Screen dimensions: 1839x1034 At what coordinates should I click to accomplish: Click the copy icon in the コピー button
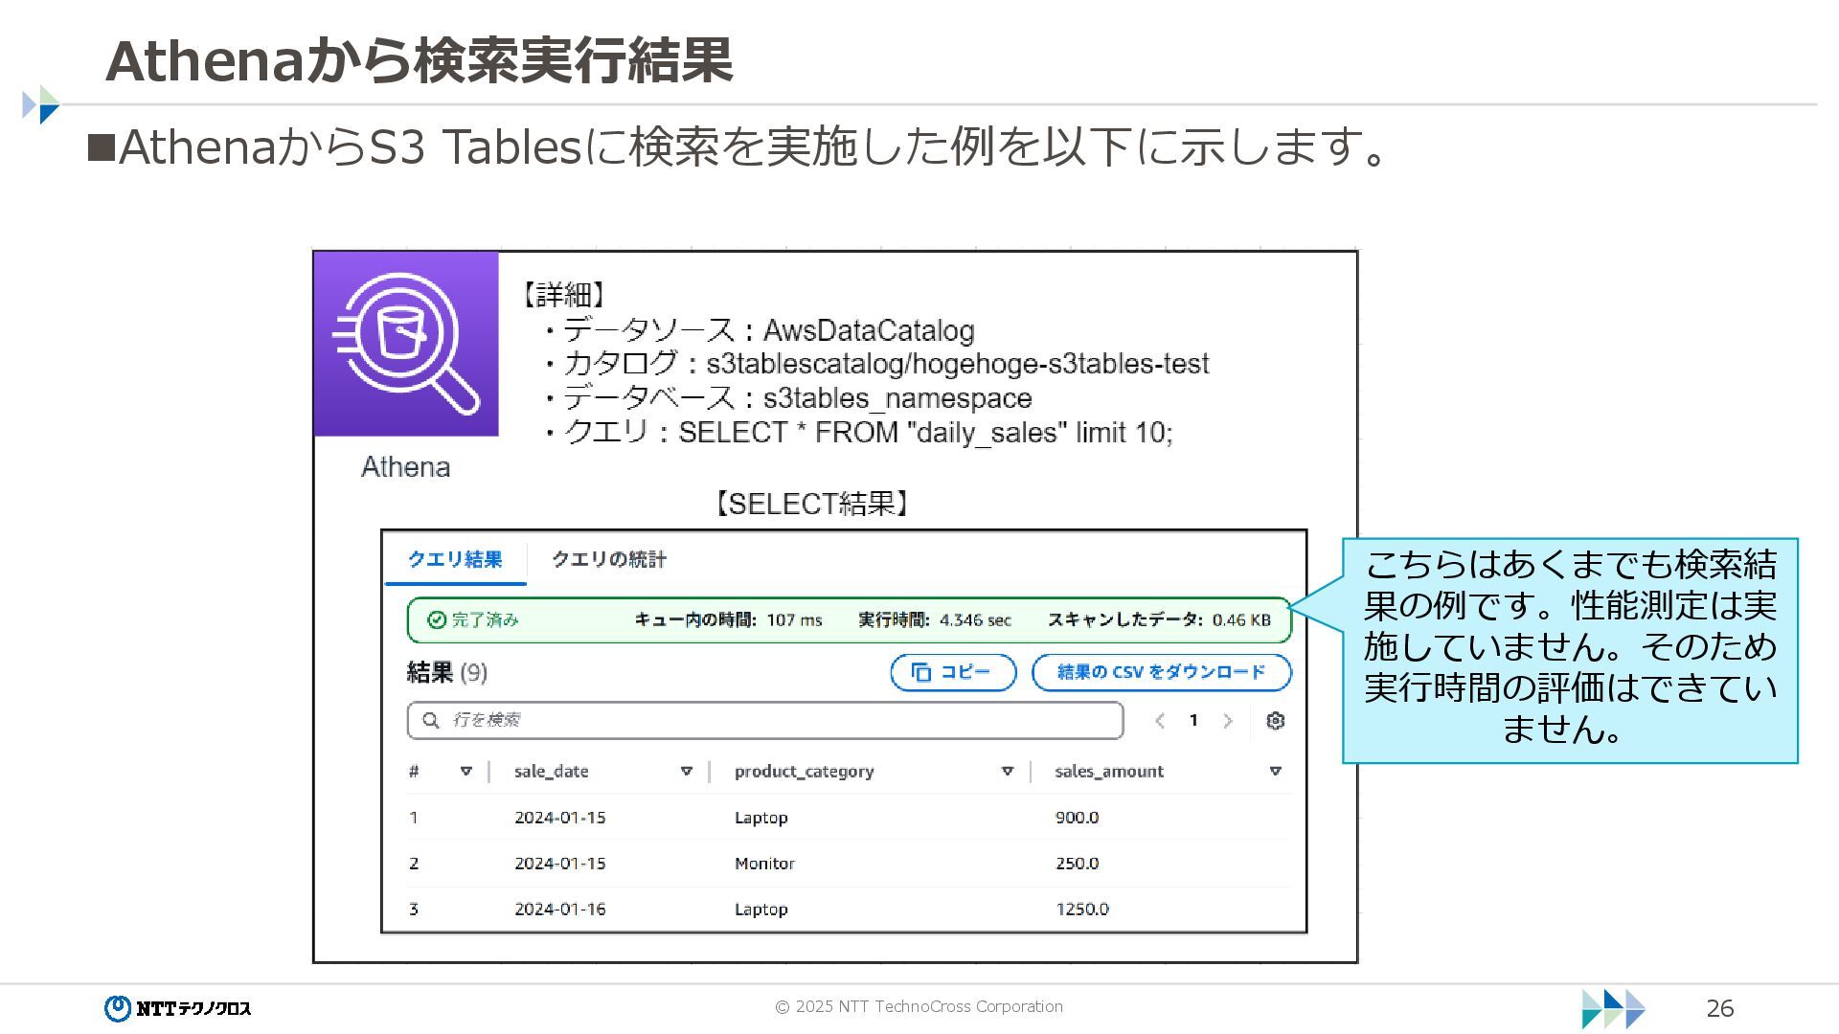point(921,673)
